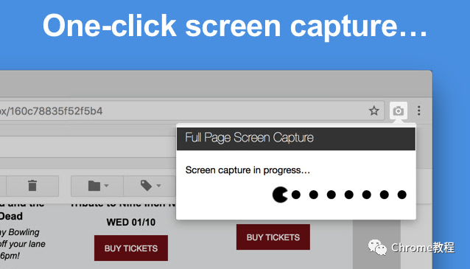Open the Chrome three-dot menu
470x269 pixels.
(418, 111)
